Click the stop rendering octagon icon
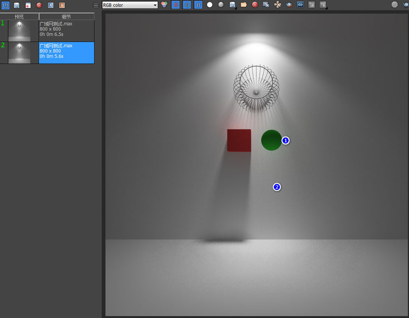 pos(394,5)
